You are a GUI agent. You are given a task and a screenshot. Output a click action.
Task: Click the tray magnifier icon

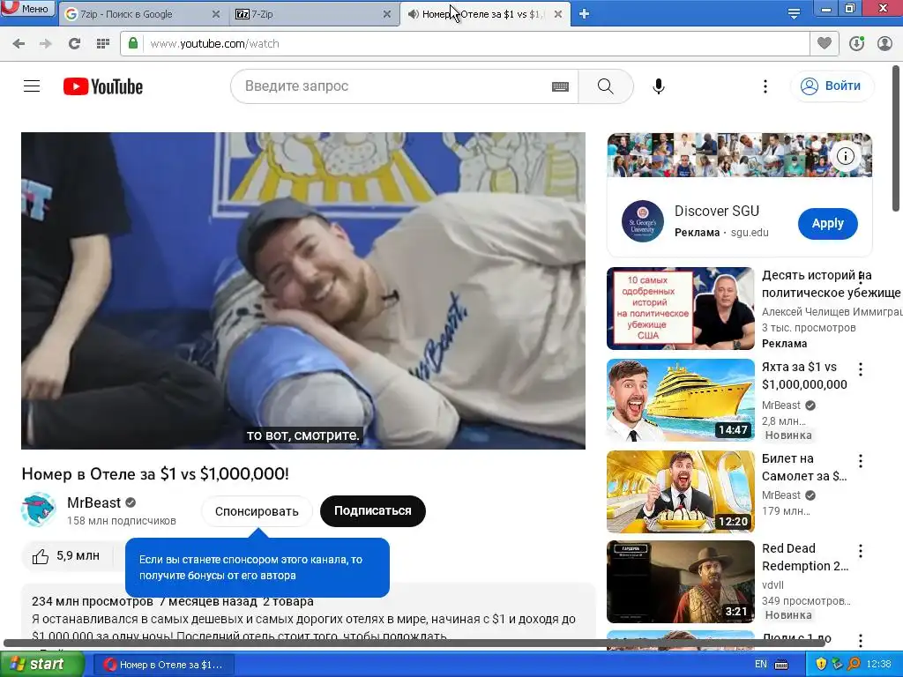tap(854, 665)
